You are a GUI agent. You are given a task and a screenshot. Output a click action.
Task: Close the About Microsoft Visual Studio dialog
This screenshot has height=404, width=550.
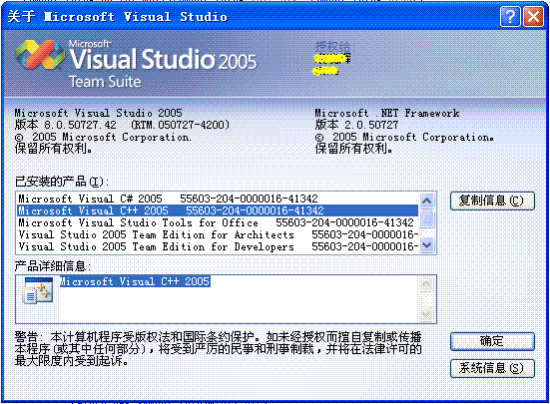pyautogui.click(x=533, y=17)
